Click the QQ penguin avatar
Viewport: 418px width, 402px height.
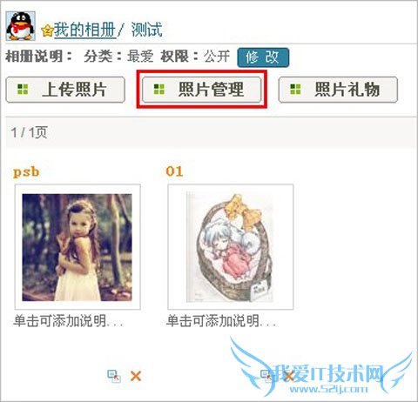21,26
